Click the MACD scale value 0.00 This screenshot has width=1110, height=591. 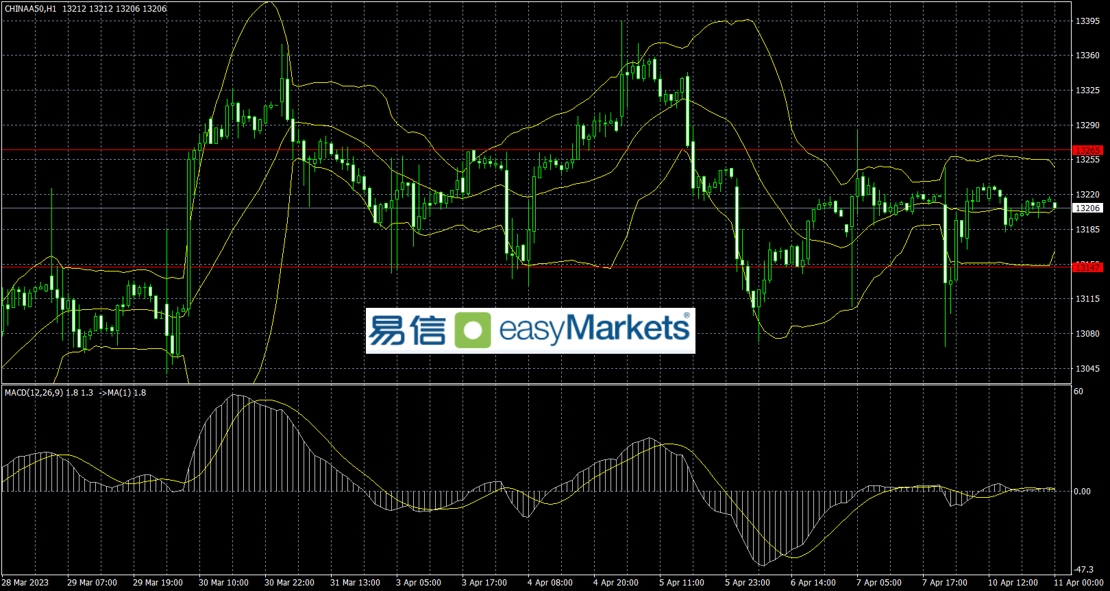tap(1083, 492)
